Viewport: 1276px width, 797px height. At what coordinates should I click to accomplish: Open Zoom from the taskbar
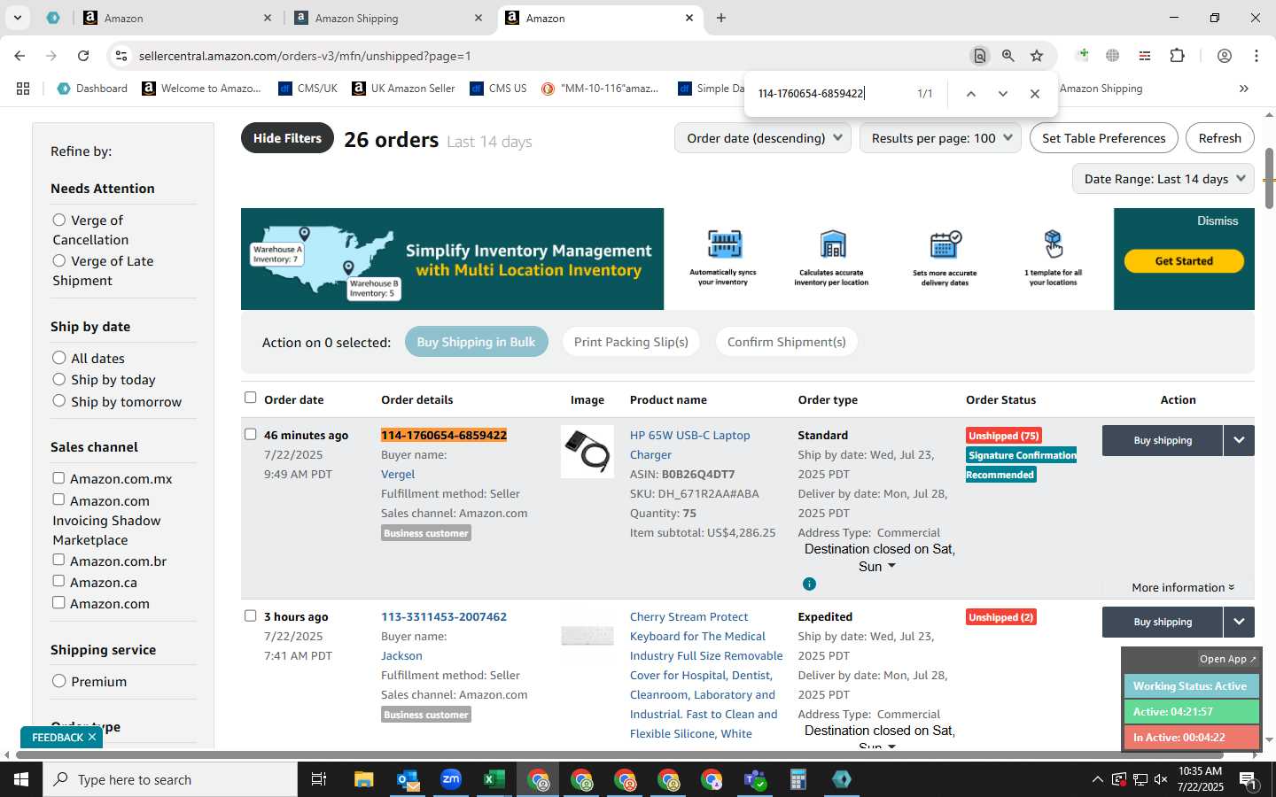coord(451,779)
